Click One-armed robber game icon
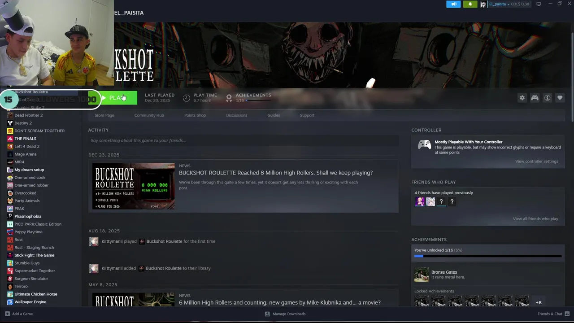 tap(10, 185)
